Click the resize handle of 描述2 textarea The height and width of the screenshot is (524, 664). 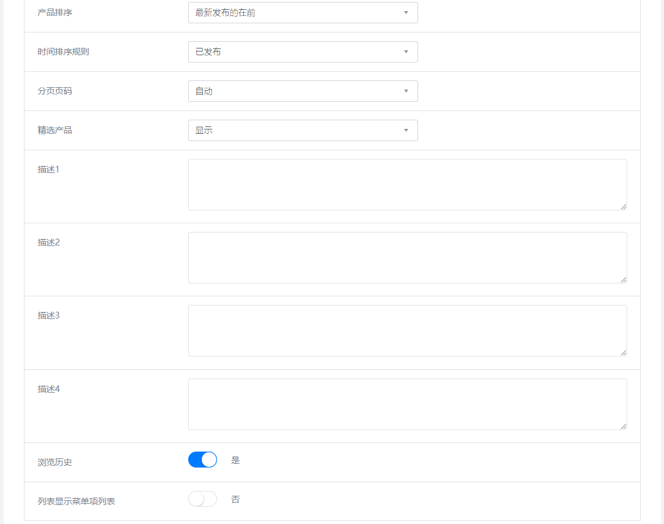[x=623, y=280]
